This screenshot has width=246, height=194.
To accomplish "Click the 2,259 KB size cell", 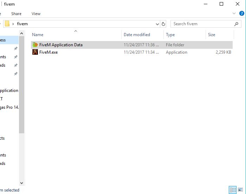I will pyautogui.click(x=224, y=52).
